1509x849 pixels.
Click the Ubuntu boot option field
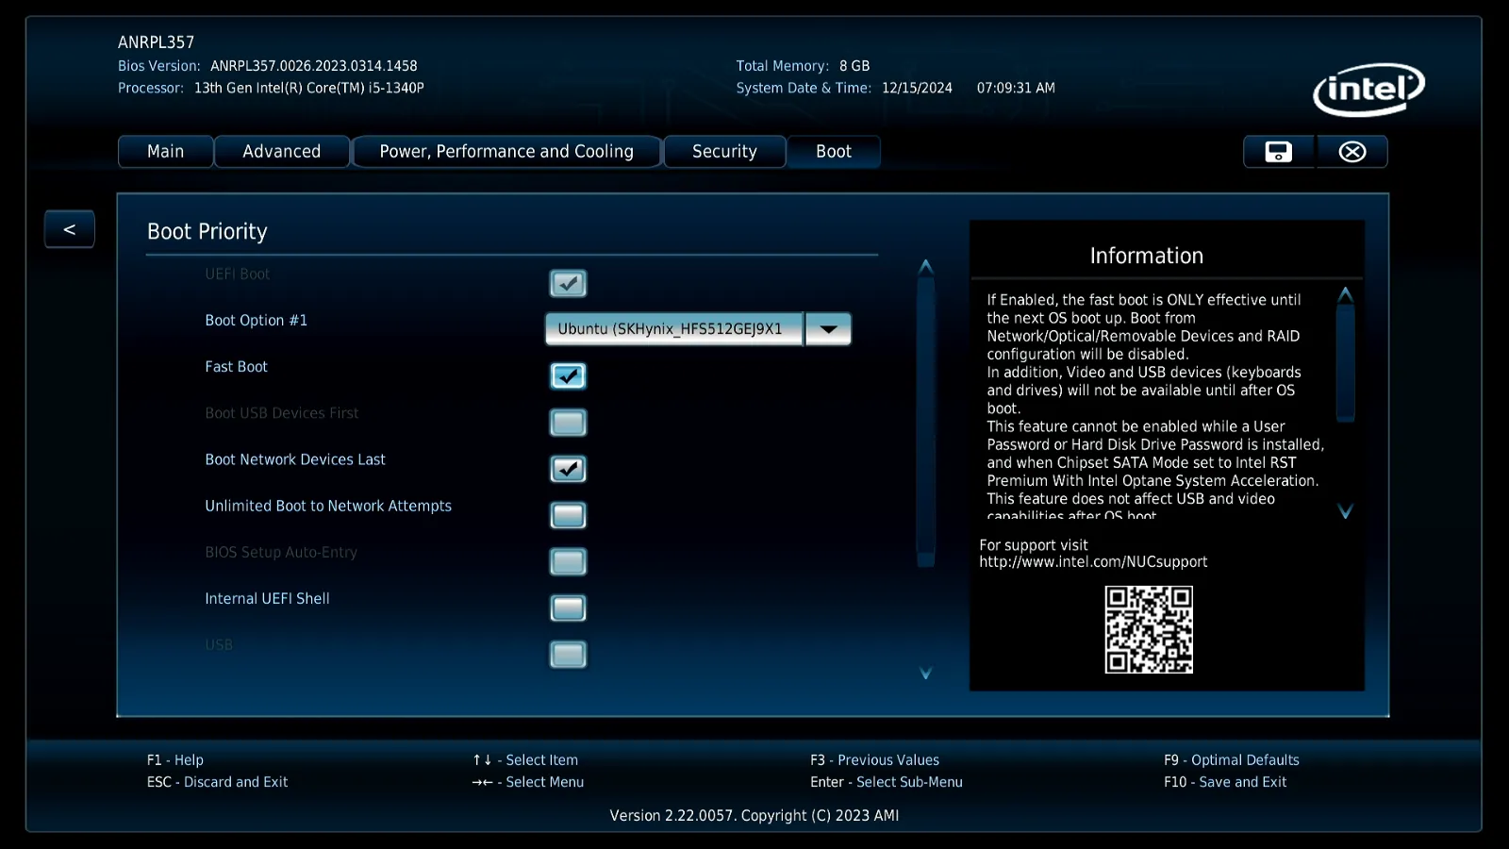[673, 328]
